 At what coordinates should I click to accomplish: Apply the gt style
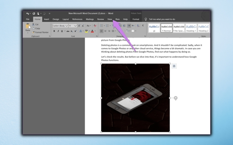pyautogui.click(x=154, y=28)
